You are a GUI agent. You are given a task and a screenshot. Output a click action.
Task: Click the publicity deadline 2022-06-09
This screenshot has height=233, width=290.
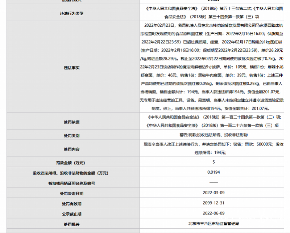coord(214,213)
